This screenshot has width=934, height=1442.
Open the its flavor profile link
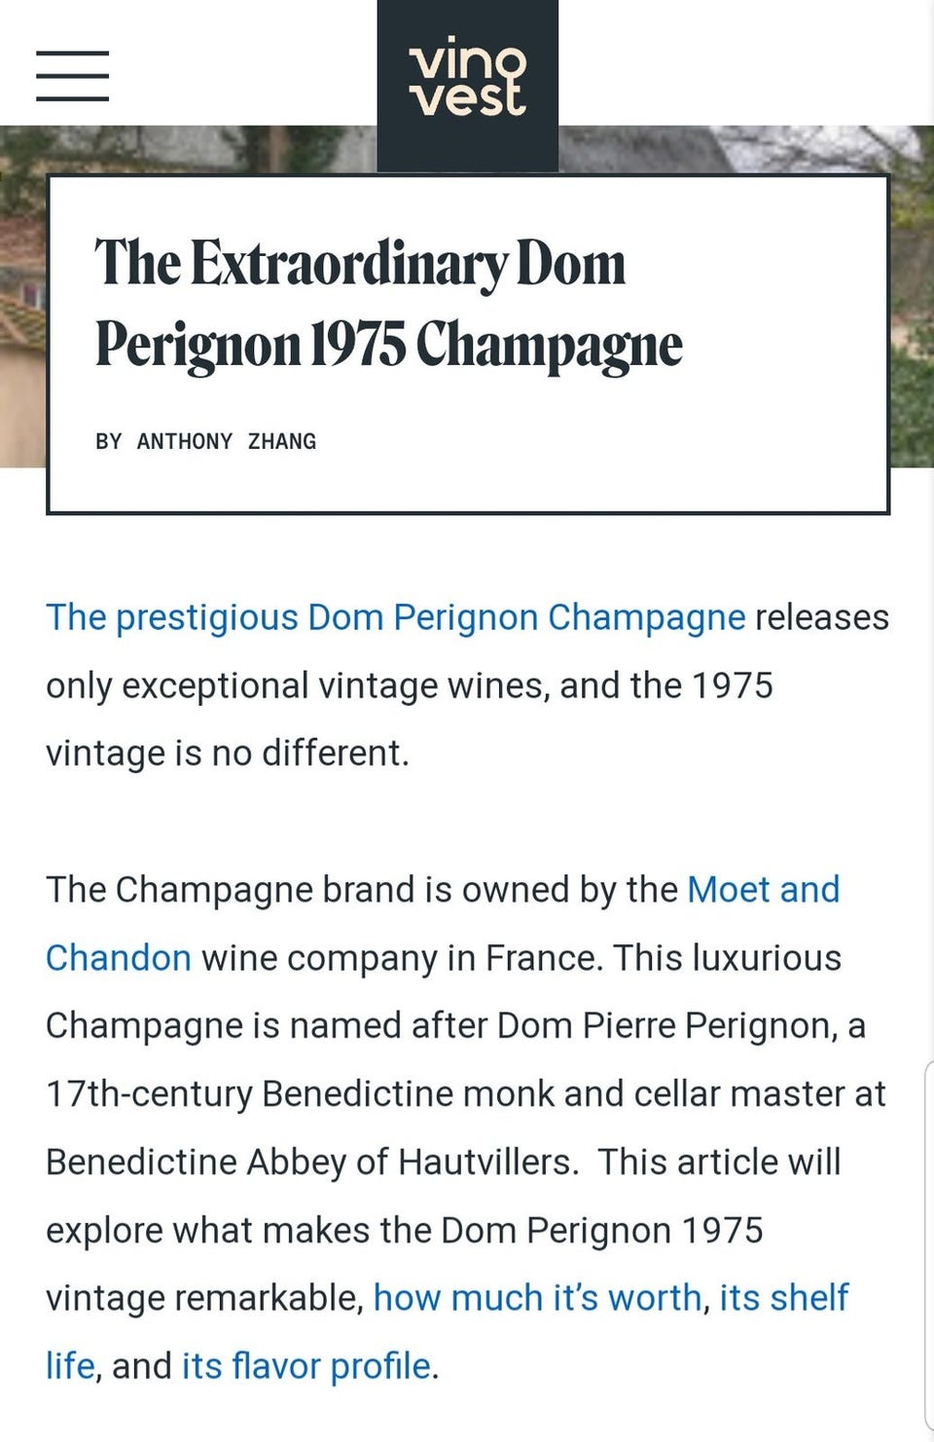(x=305, y=1366)
